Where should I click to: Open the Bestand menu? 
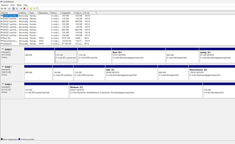point(5,5)
